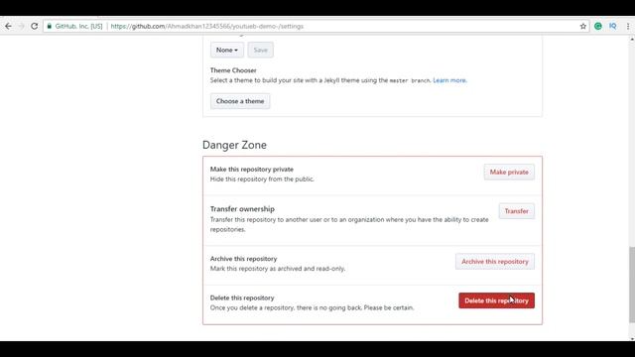Click the address bar URL field
This screenshot has width=635, height=357.
coord(316,26)
